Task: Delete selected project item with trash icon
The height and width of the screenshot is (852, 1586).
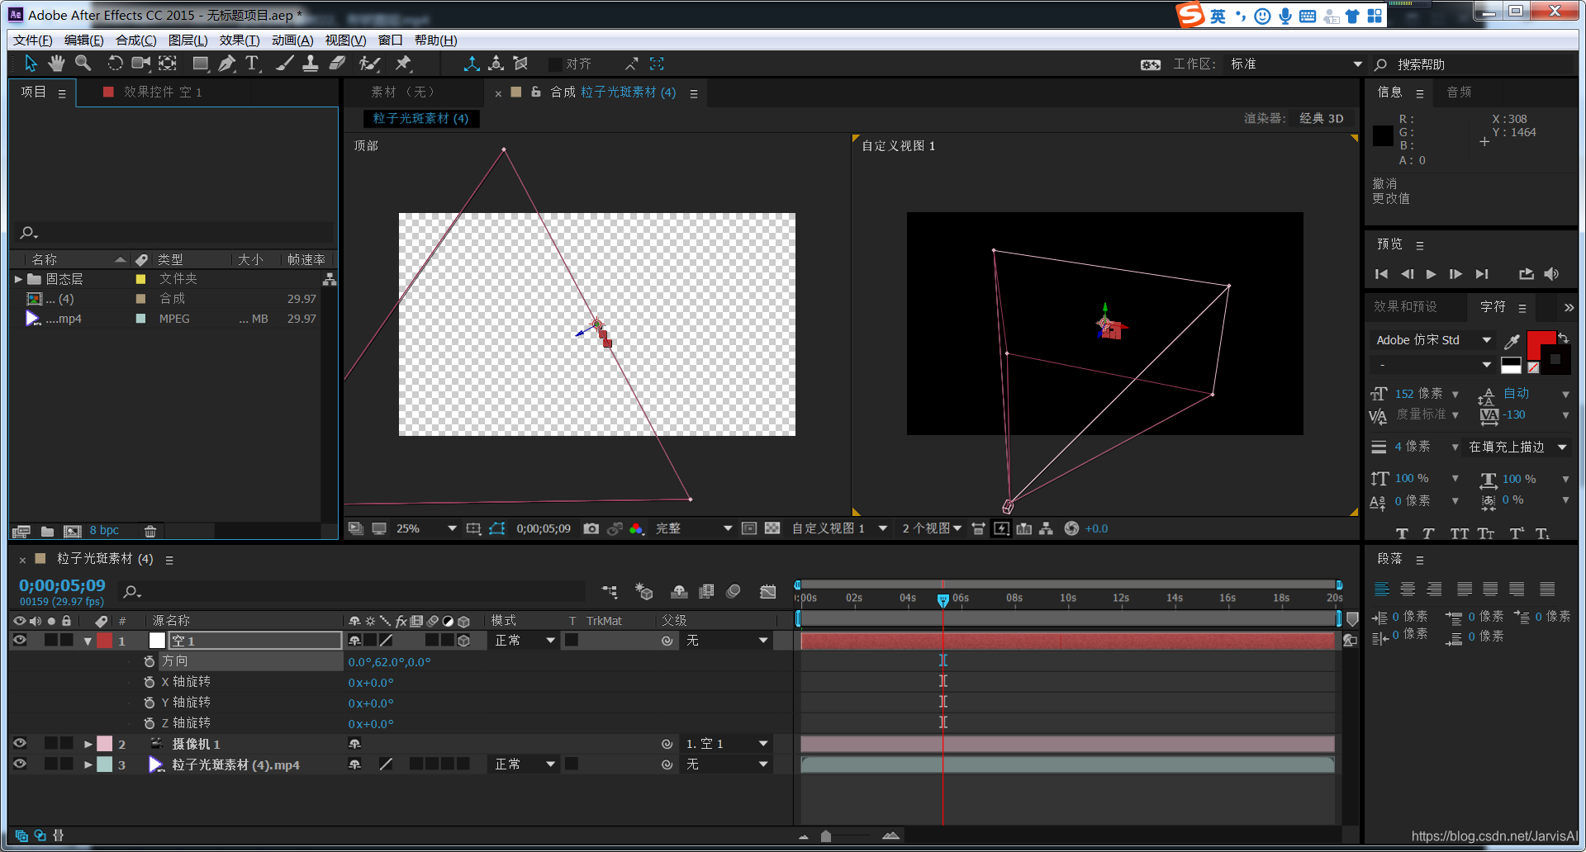Action: [150, 531]
